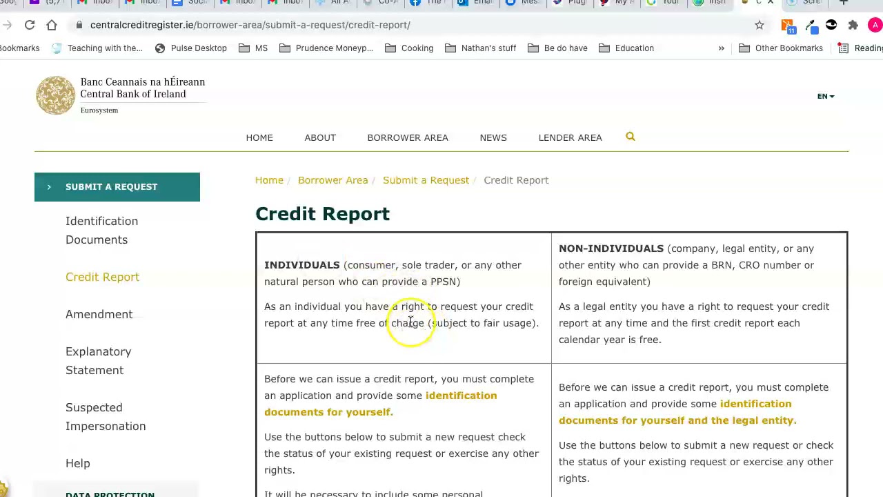Show hidden bookmarks with the chevron
This screenshot has height=497, width=883.
[721, 48]
